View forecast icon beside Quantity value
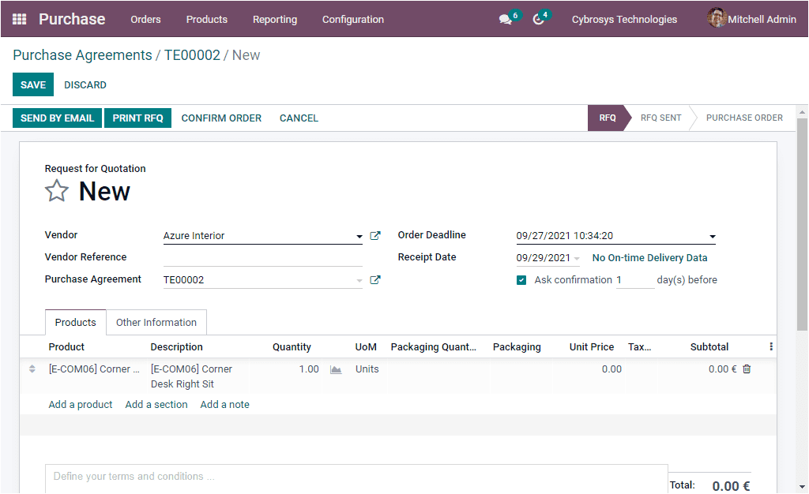809x494 pixels. (336, 369)
